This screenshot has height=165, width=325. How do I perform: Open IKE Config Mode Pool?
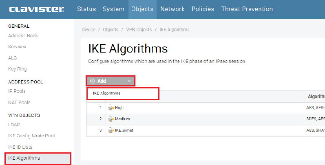tap(31, 136)
